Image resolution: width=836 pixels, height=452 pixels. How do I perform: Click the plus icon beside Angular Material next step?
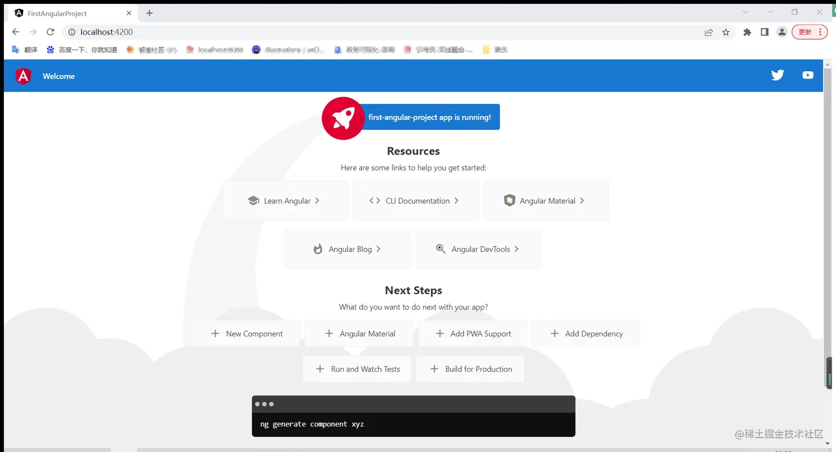329,334
